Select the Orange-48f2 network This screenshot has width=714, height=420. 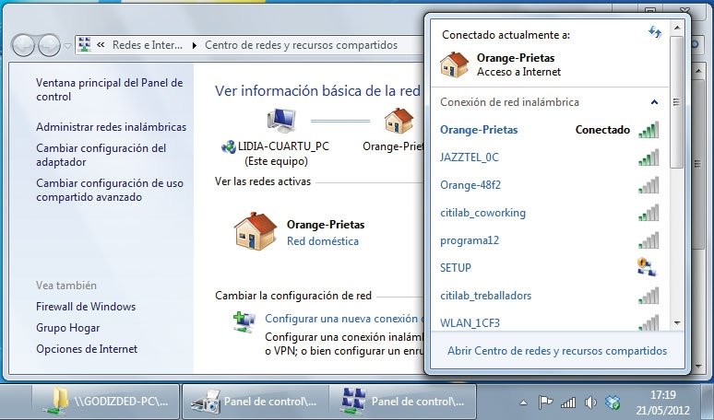tap(549, 185)
